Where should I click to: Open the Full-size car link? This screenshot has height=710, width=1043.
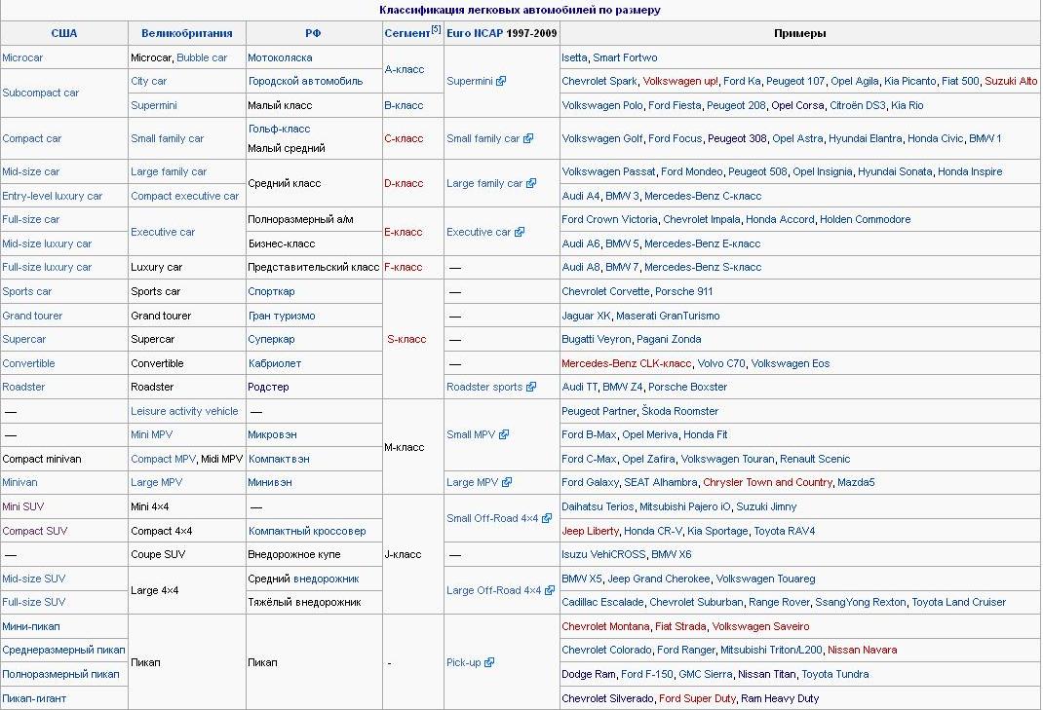pyautogui.click(x=31, y=219)
